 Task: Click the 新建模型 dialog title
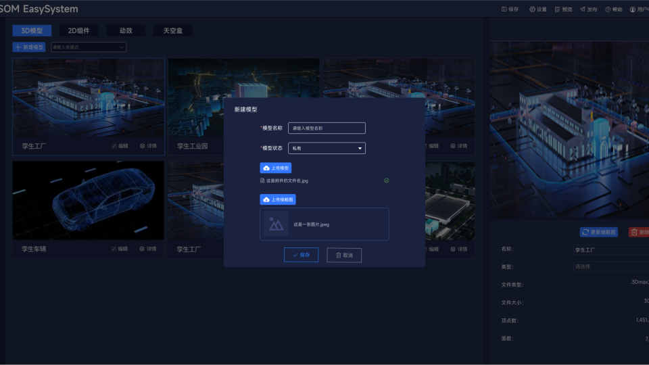245,109
